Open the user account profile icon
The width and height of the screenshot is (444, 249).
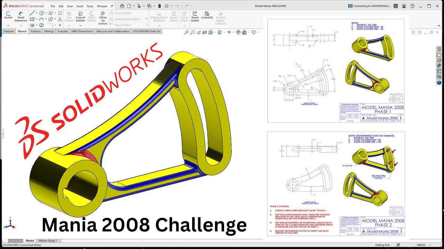click(404, 6)
